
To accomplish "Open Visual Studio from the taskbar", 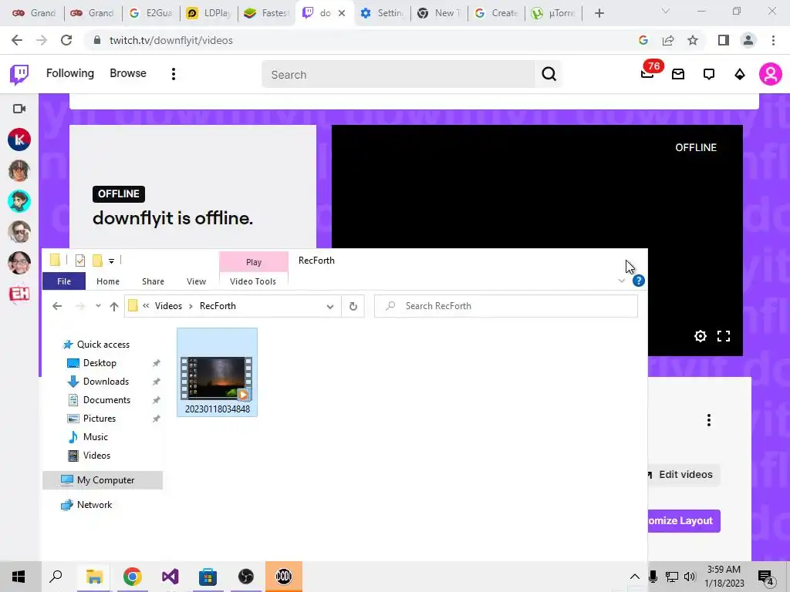I will pos(170,577).
